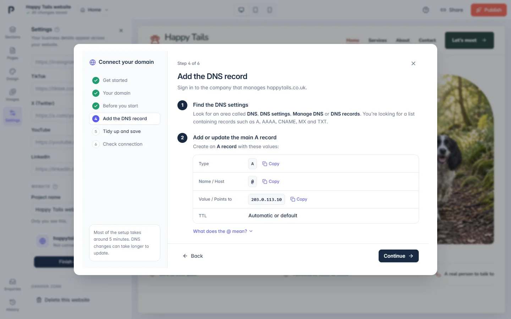This screenshot has height=319, width=511.
Task: Click the Continue button
Action: coord(399,256)
